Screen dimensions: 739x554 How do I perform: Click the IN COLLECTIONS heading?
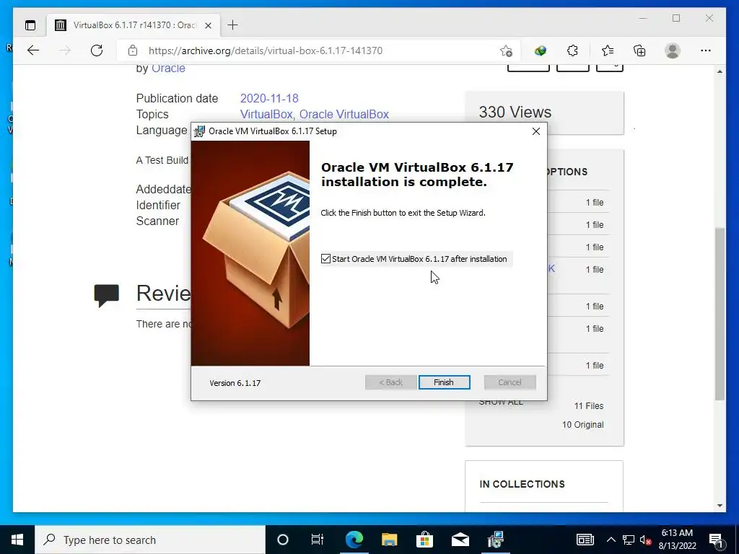click(x=522, y=484)
